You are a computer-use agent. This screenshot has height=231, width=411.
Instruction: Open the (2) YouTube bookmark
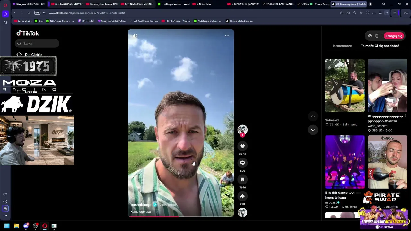coord(23,21)
